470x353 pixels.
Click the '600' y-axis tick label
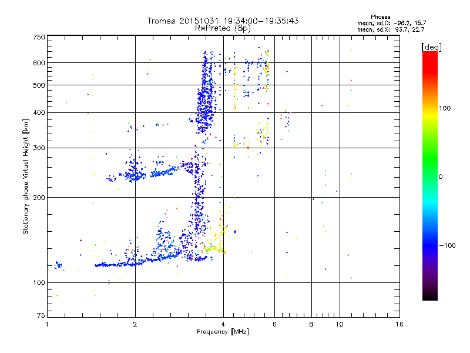(x=39, y=63)
